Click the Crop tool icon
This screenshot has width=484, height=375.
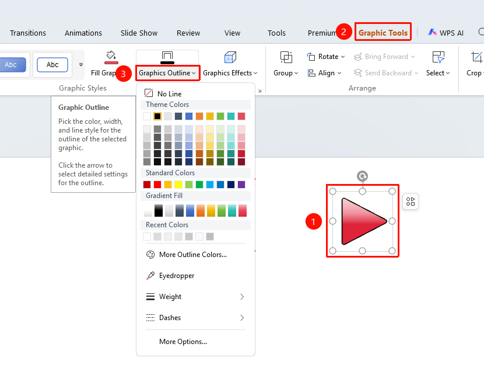476,57
